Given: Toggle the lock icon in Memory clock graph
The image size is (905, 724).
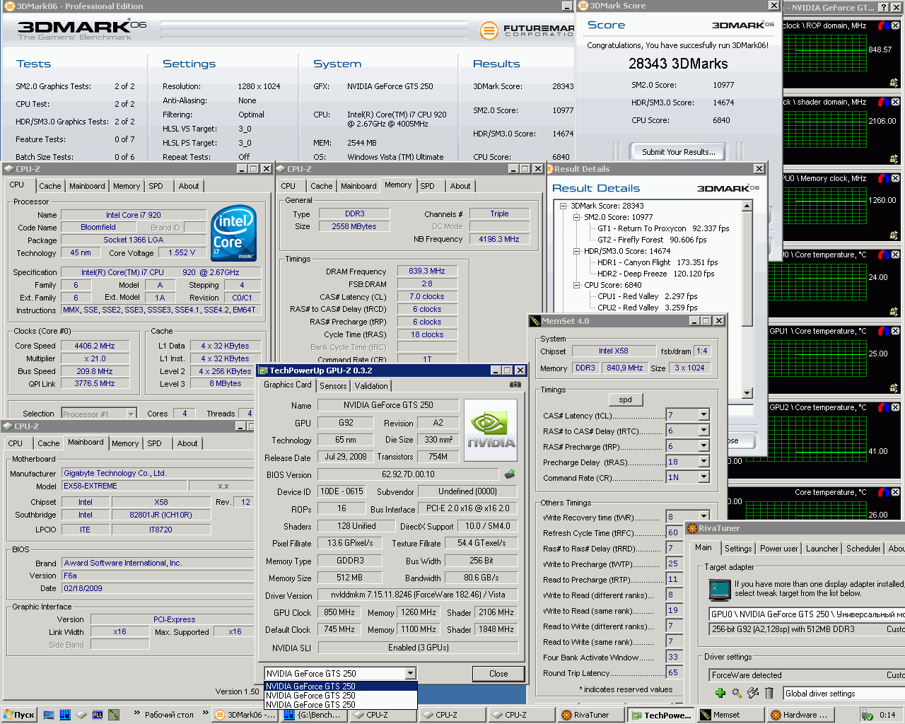Looking at the screenshot, I should (x=894, y=235).
